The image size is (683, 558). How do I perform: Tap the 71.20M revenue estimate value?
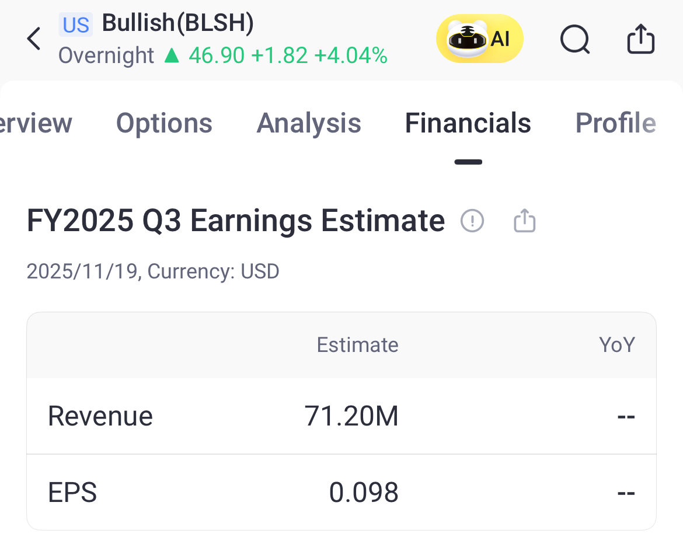pyautogui.click(x=351, y=416)
